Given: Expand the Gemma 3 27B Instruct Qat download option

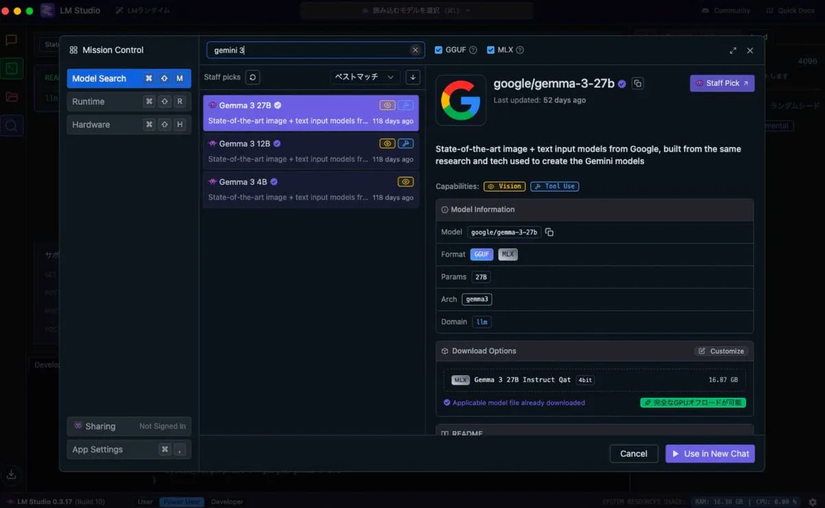Looking at the screenshot, I should point(595,380).
